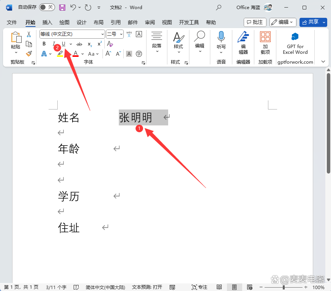Click the 共享 Share button
This screenshot has width=331, height=291.
[311, 22]
